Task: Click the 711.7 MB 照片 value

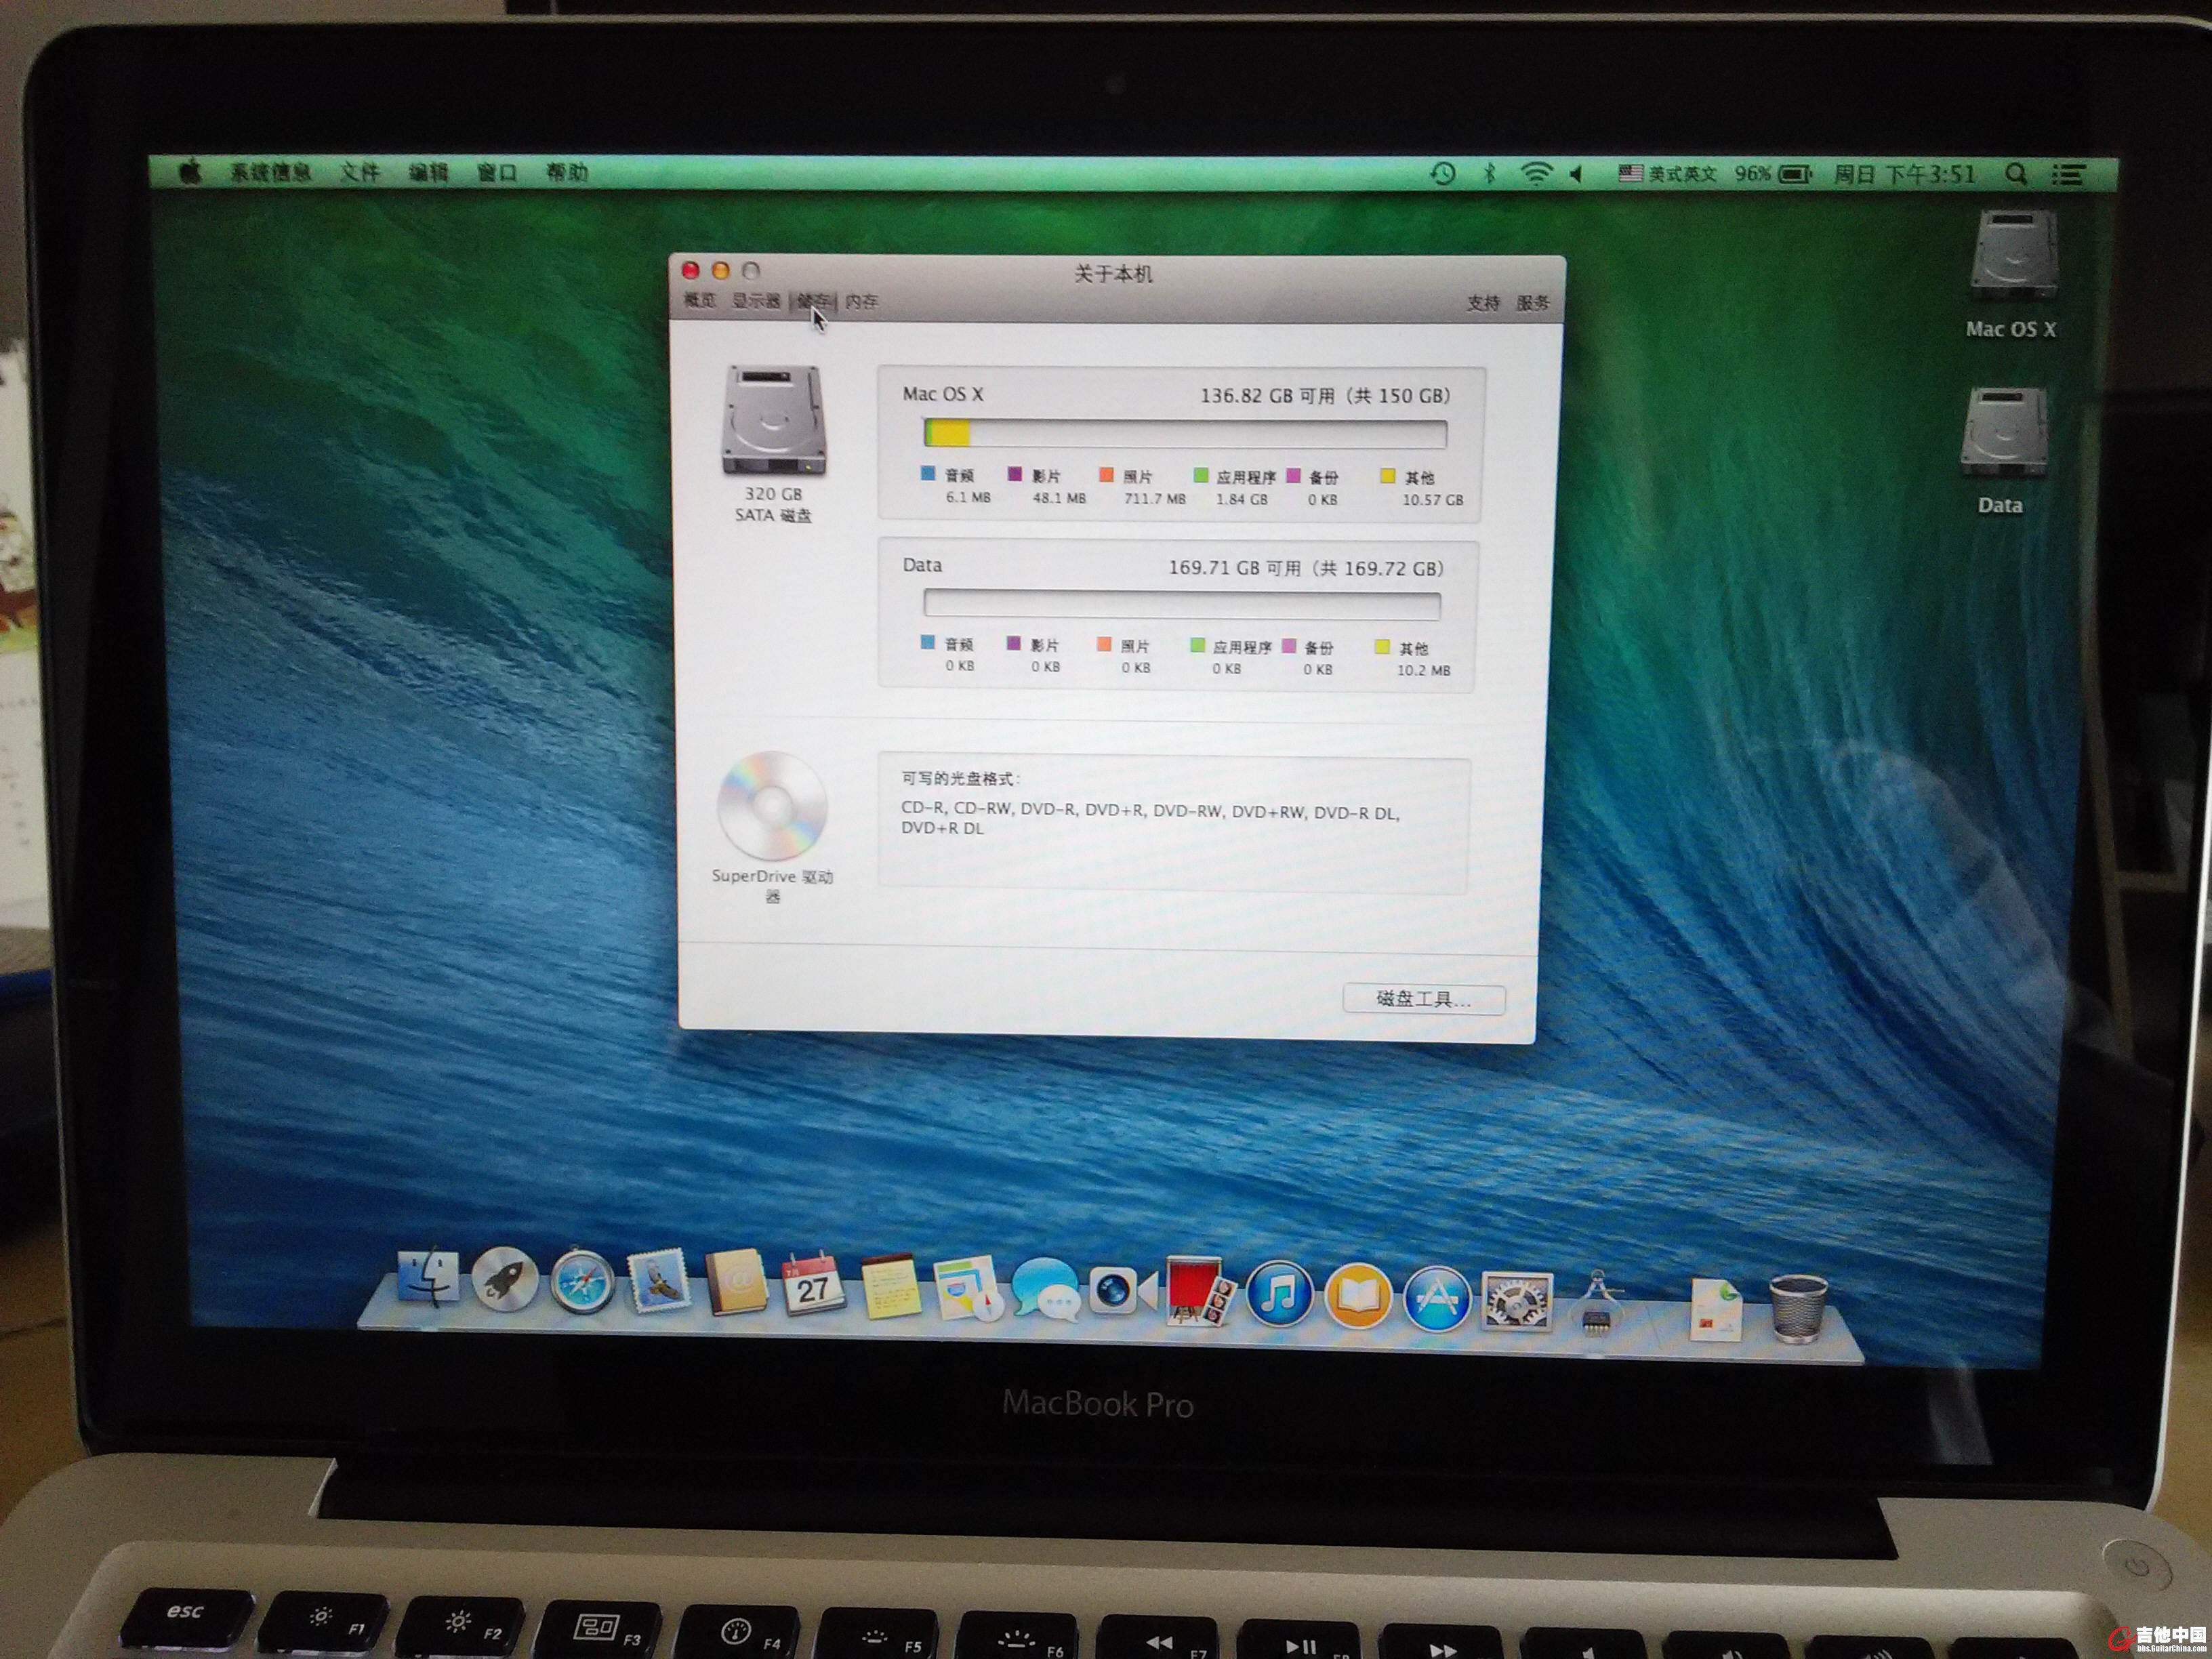Action: click(x=1155, y=498)
